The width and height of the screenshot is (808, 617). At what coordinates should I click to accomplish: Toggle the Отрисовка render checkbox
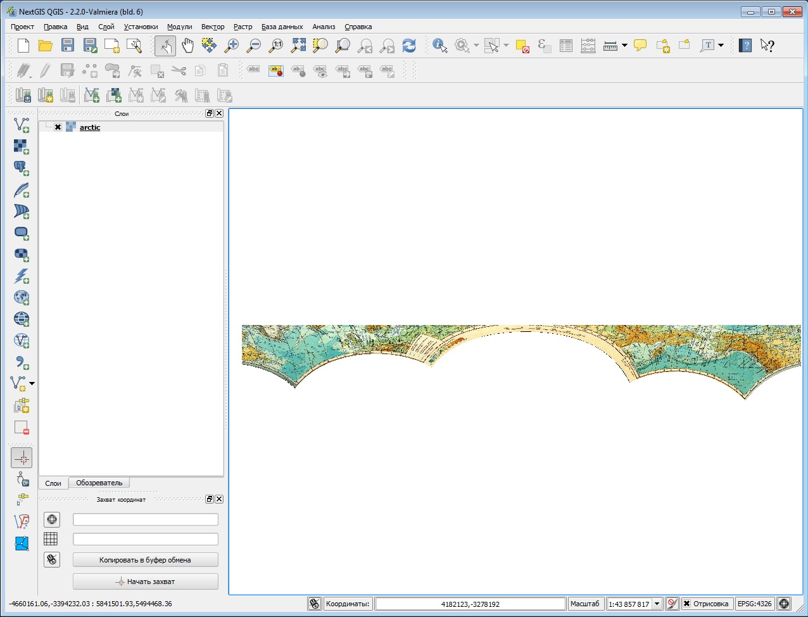pyautogui.click(x=686, y=604)
